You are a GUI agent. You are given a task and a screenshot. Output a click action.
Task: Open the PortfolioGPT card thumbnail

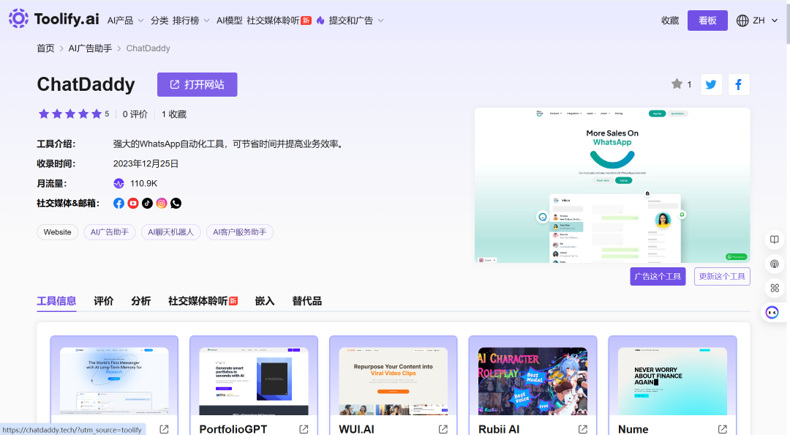pyautogui.click(x=253, y=381)
